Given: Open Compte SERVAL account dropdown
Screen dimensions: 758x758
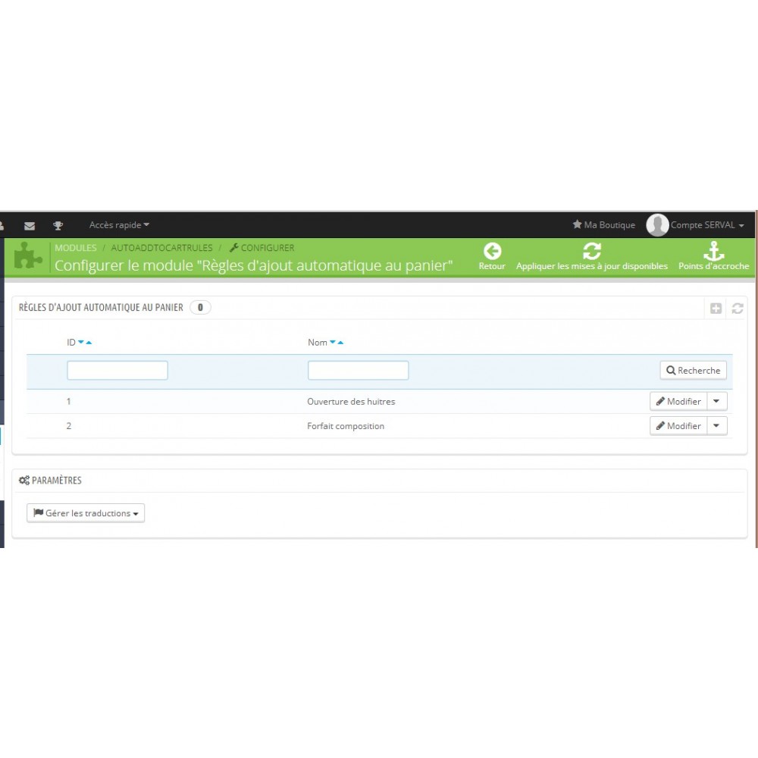Looking at the screenshot, I should click(706, 225).
